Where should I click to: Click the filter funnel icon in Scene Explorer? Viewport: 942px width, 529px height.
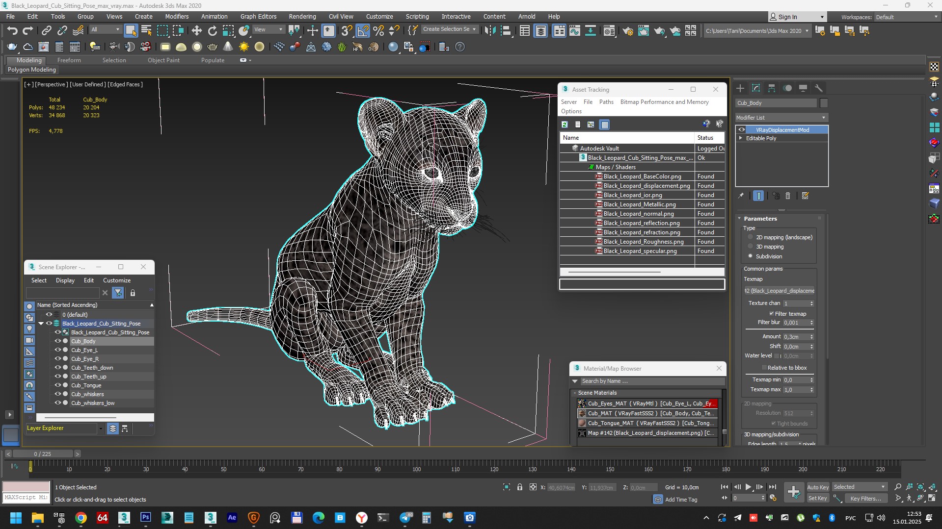pos(118,293)
